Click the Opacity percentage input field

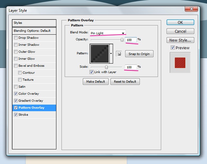(131, 40)
